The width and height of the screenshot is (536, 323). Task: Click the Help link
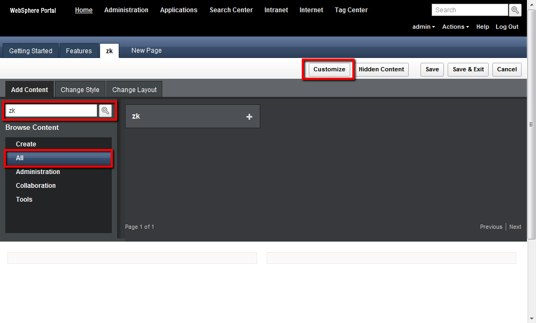point(483,27)
